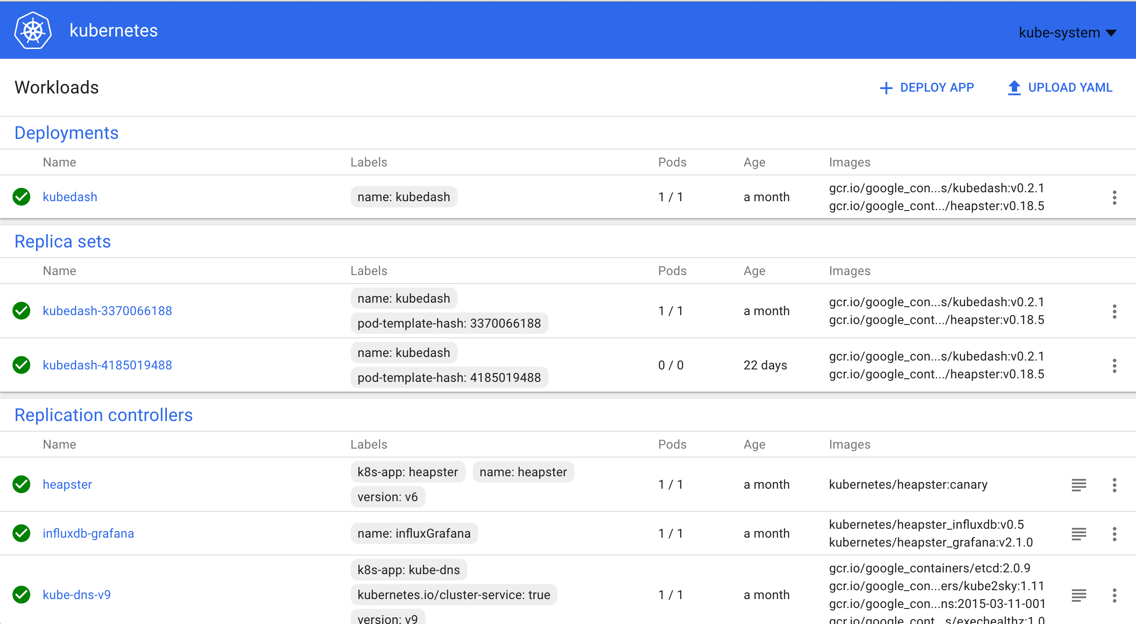This screenshot has height=624, width=1136.
Task: Click Name column header in Deployments table
Action: click(x=59, y=162)
